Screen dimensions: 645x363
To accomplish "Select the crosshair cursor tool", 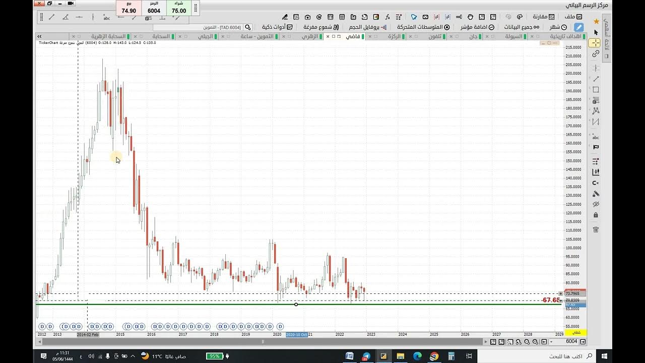I will pos(596,43).
